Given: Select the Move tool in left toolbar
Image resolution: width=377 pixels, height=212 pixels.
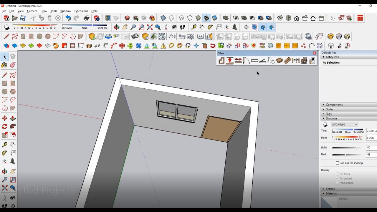Looking at the screenshot, I should coord(5,118).
